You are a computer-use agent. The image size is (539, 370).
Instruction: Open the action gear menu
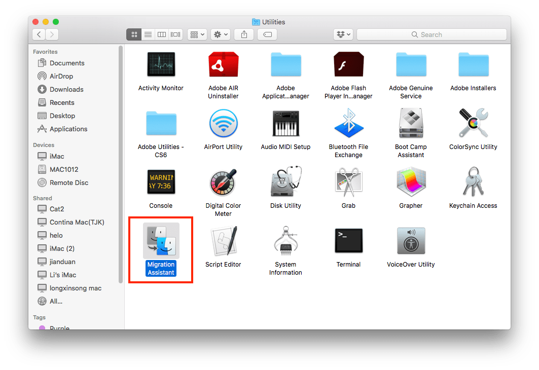pyautogui.click(x=220, y=34)
